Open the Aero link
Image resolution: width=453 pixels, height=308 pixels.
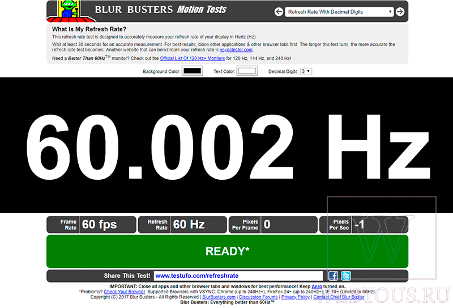click(317, 287)
